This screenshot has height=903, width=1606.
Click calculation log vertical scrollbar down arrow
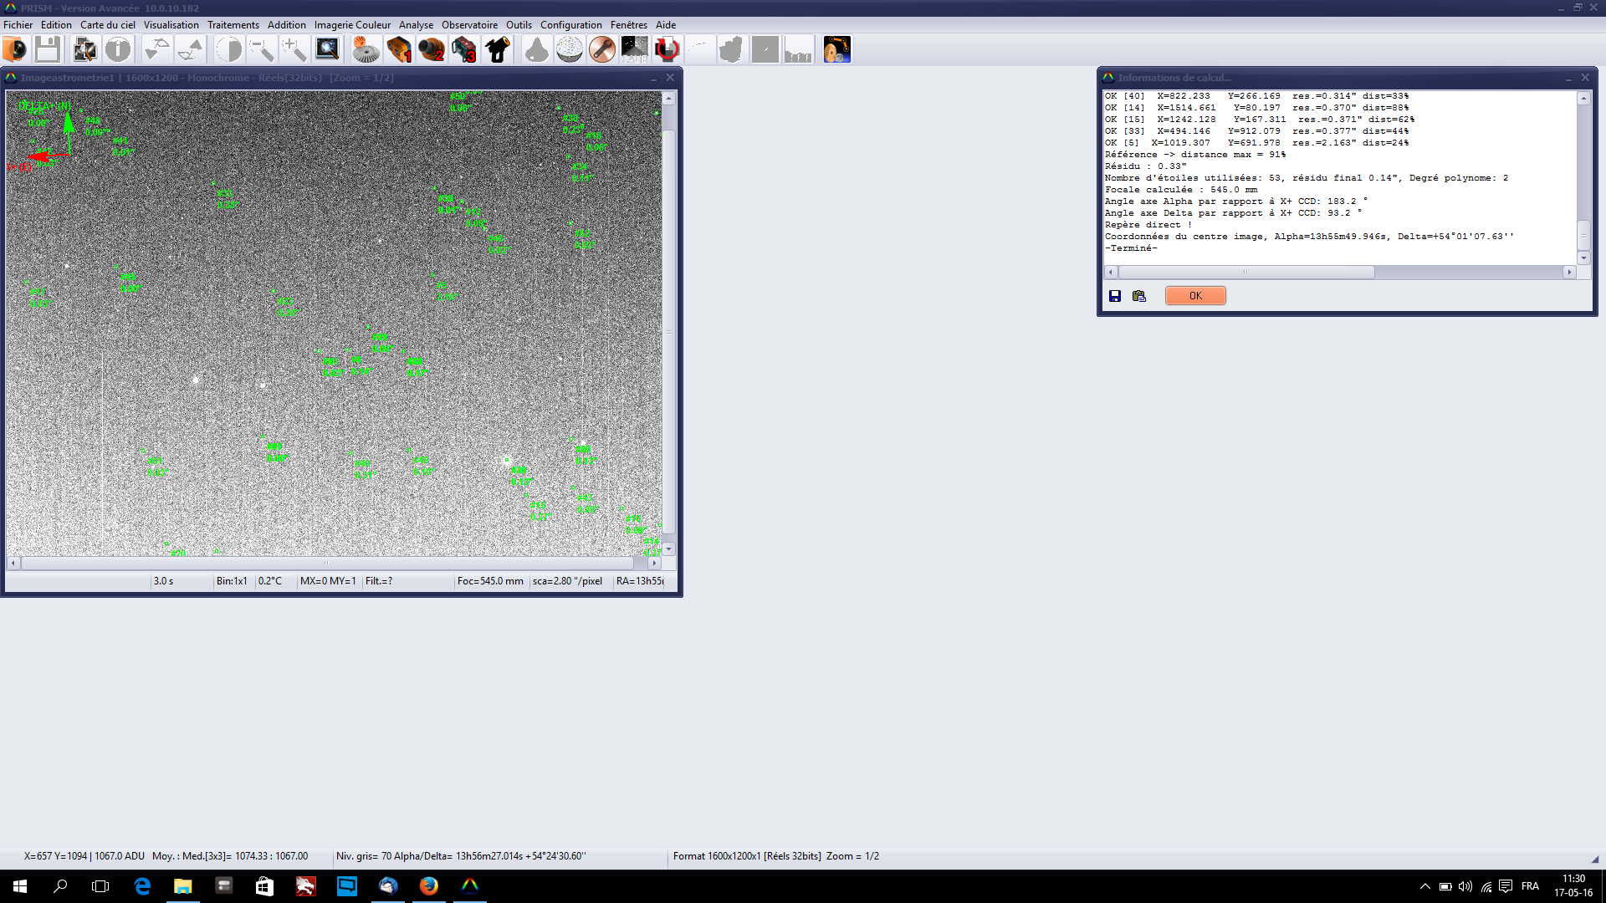(x=1583, y=258)
